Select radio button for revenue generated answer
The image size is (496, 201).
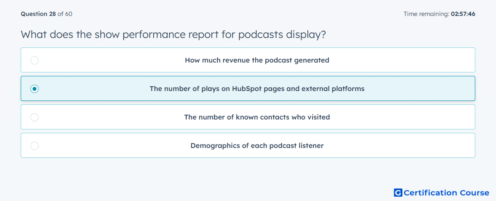[35, 60]
